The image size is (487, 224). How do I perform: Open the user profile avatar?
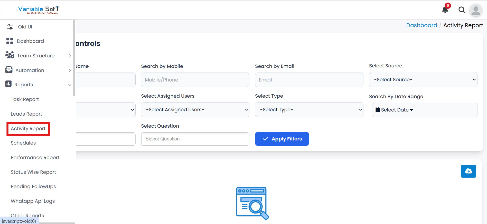pos(476,10)
